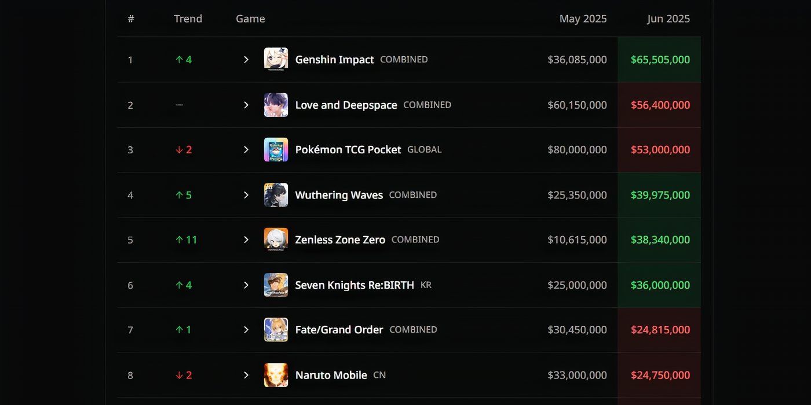Click the Wuthering Waves game icon
The width and height of the screenshot is (811, 405).
point(276,195)
